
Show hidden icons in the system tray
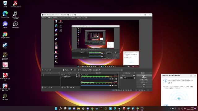(170, 109)
